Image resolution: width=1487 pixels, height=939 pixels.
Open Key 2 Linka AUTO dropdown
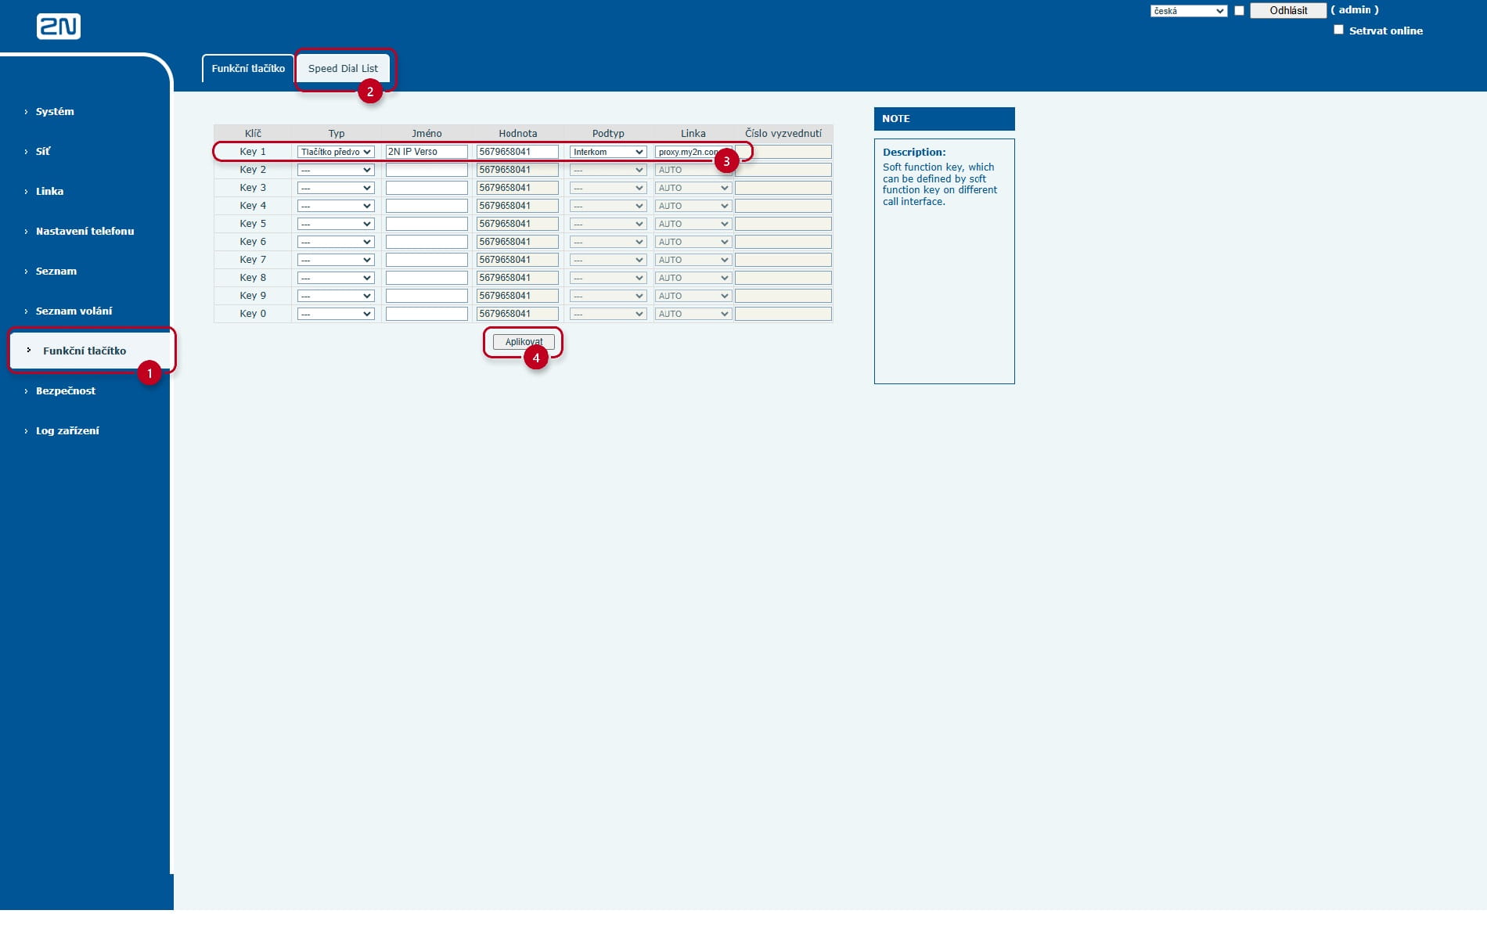[693, 170]
